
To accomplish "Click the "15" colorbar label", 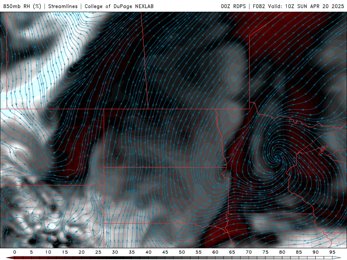I will pos(65,252).
